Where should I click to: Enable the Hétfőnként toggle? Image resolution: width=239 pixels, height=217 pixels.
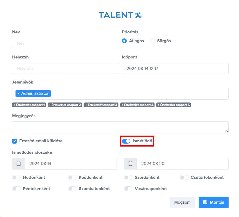[16, 177]
